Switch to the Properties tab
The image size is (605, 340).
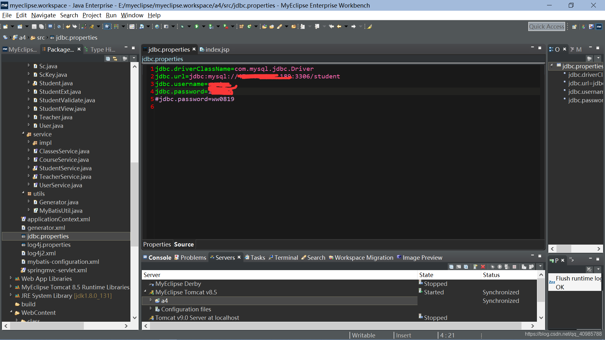click(x=157, y=245)
